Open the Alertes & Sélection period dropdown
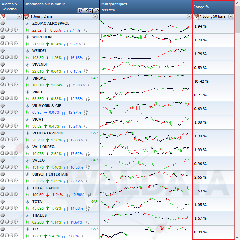The height and width of the screenshot is (240, 240). [19, 16]
